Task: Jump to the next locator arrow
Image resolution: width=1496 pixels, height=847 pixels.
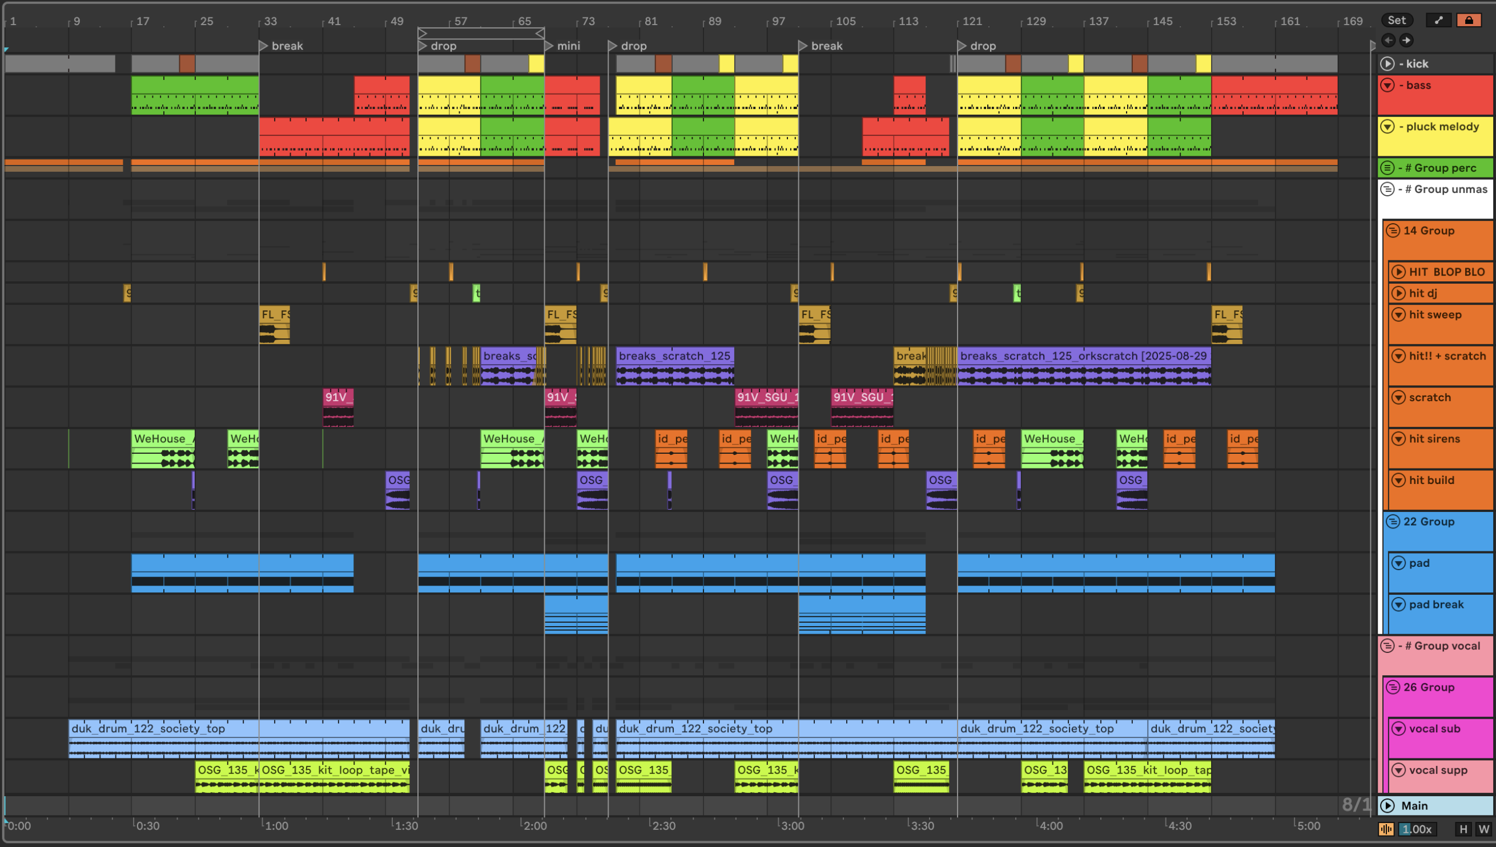Action: (x=1406, y=40)
